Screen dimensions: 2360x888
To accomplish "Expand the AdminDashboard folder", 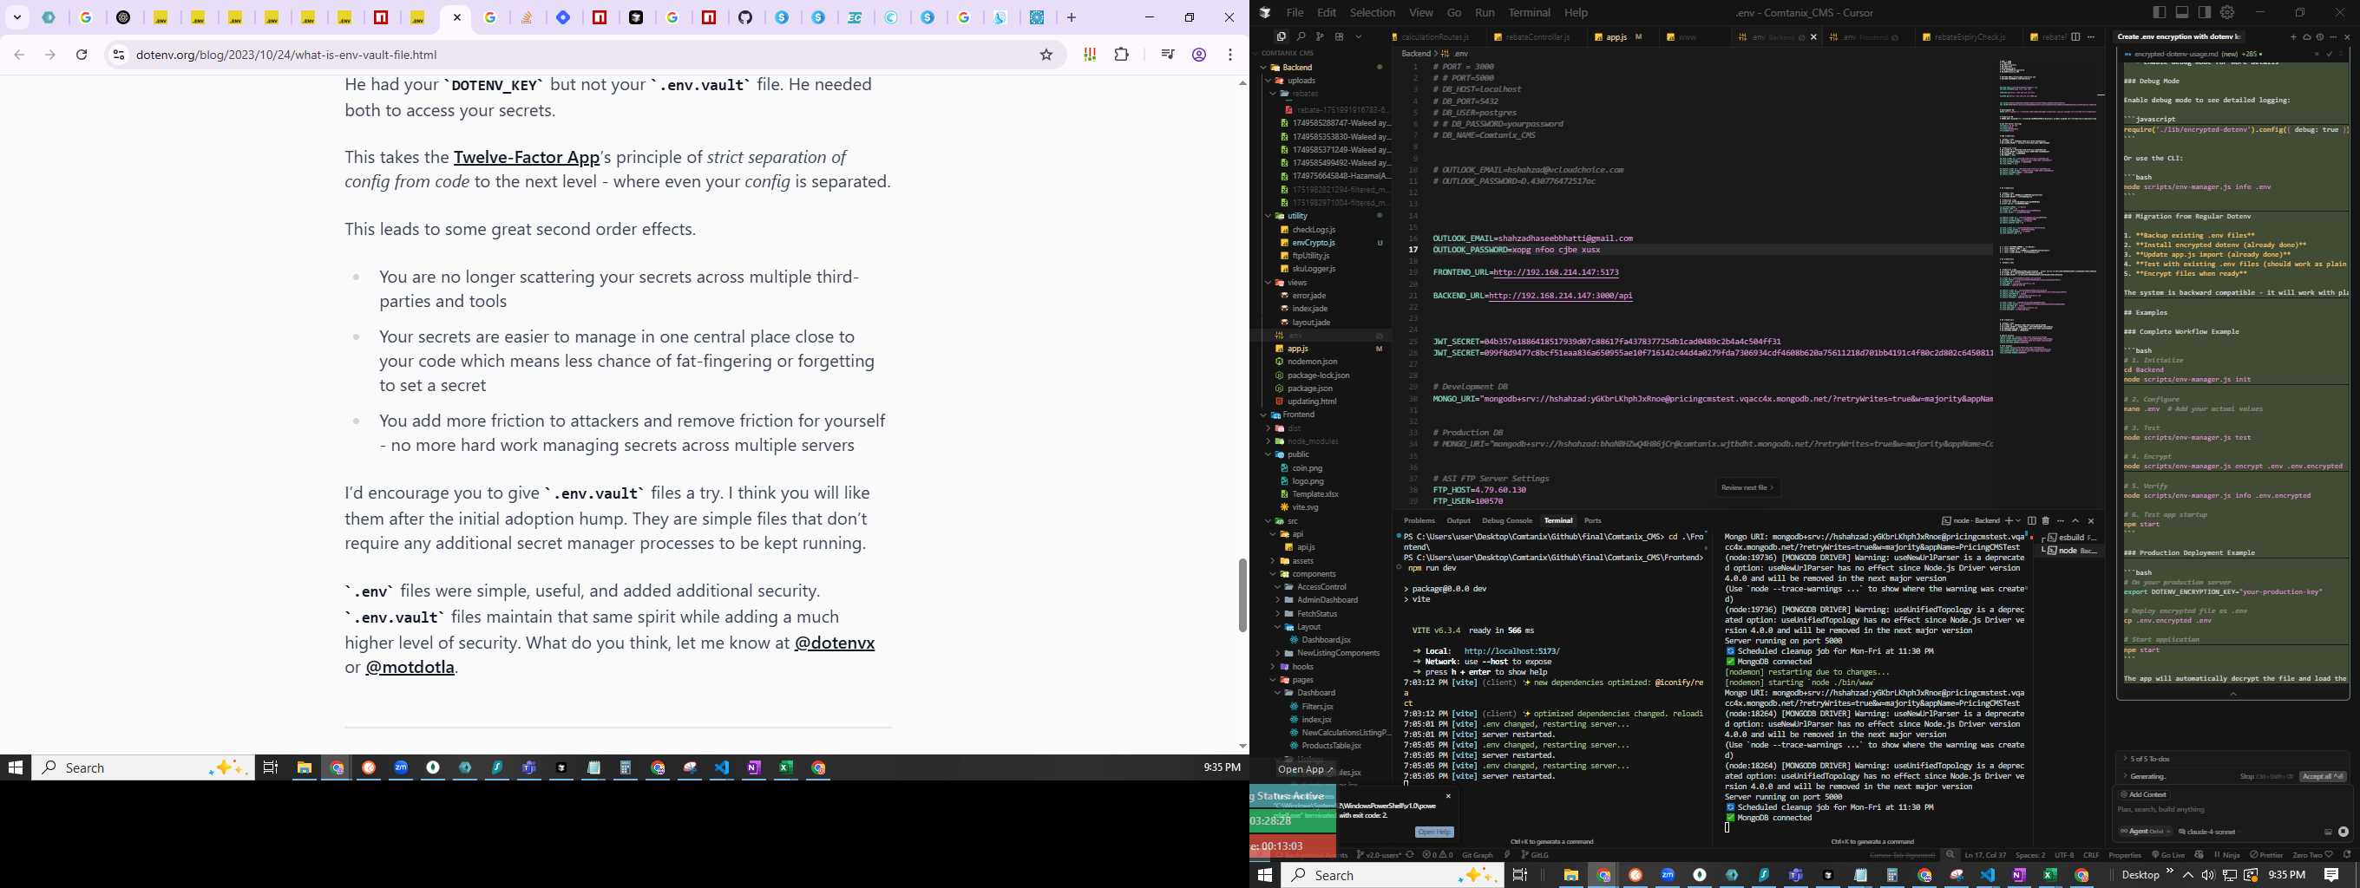I will point(1278,601).
